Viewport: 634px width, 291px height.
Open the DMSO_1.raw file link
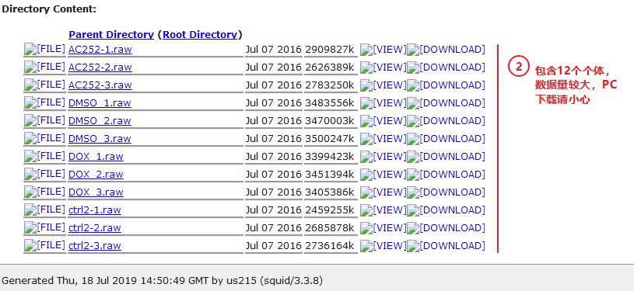click(x=100, y=103)
